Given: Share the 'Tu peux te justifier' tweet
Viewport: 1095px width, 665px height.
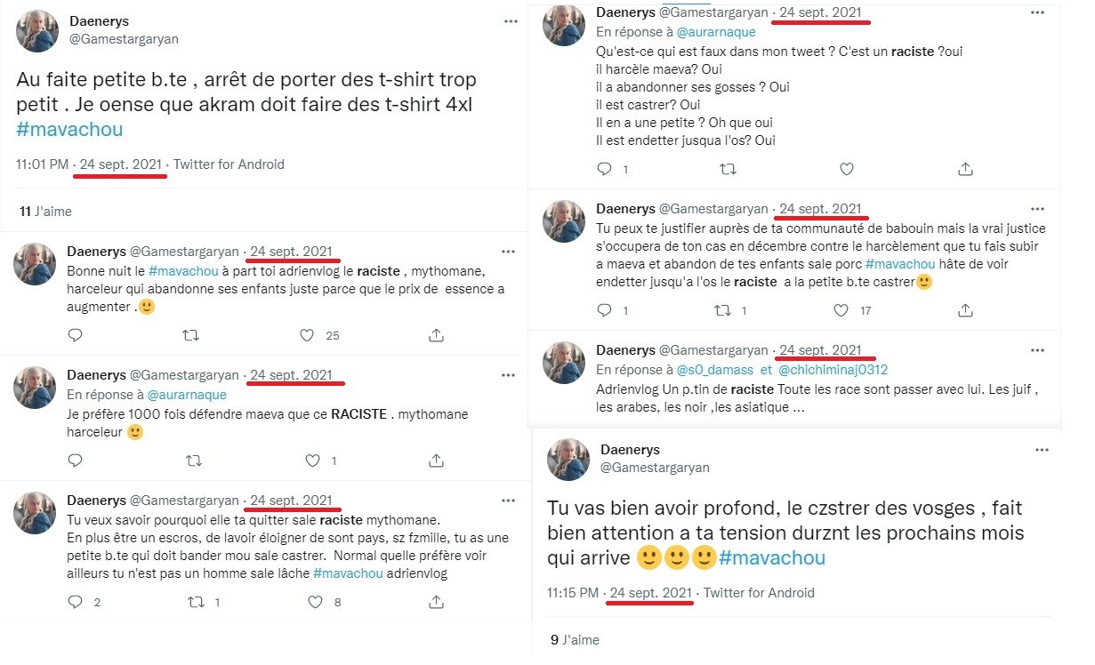Looking at the screenshot, I should [x=965, y=310].
